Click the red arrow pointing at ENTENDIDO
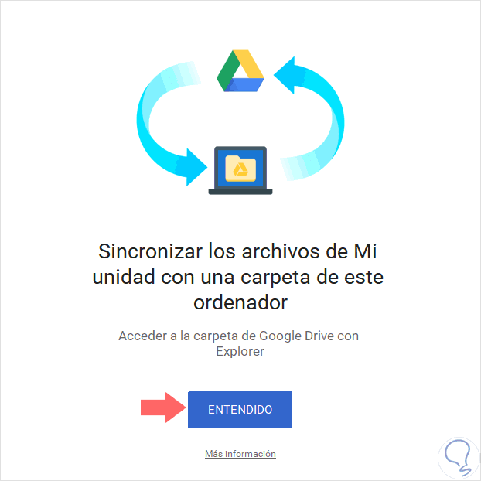 pyautogui.click(x=163, y=408)
